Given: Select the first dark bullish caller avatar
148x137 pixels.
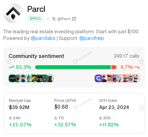Looking at the screenshot, I should coord(12,78).
